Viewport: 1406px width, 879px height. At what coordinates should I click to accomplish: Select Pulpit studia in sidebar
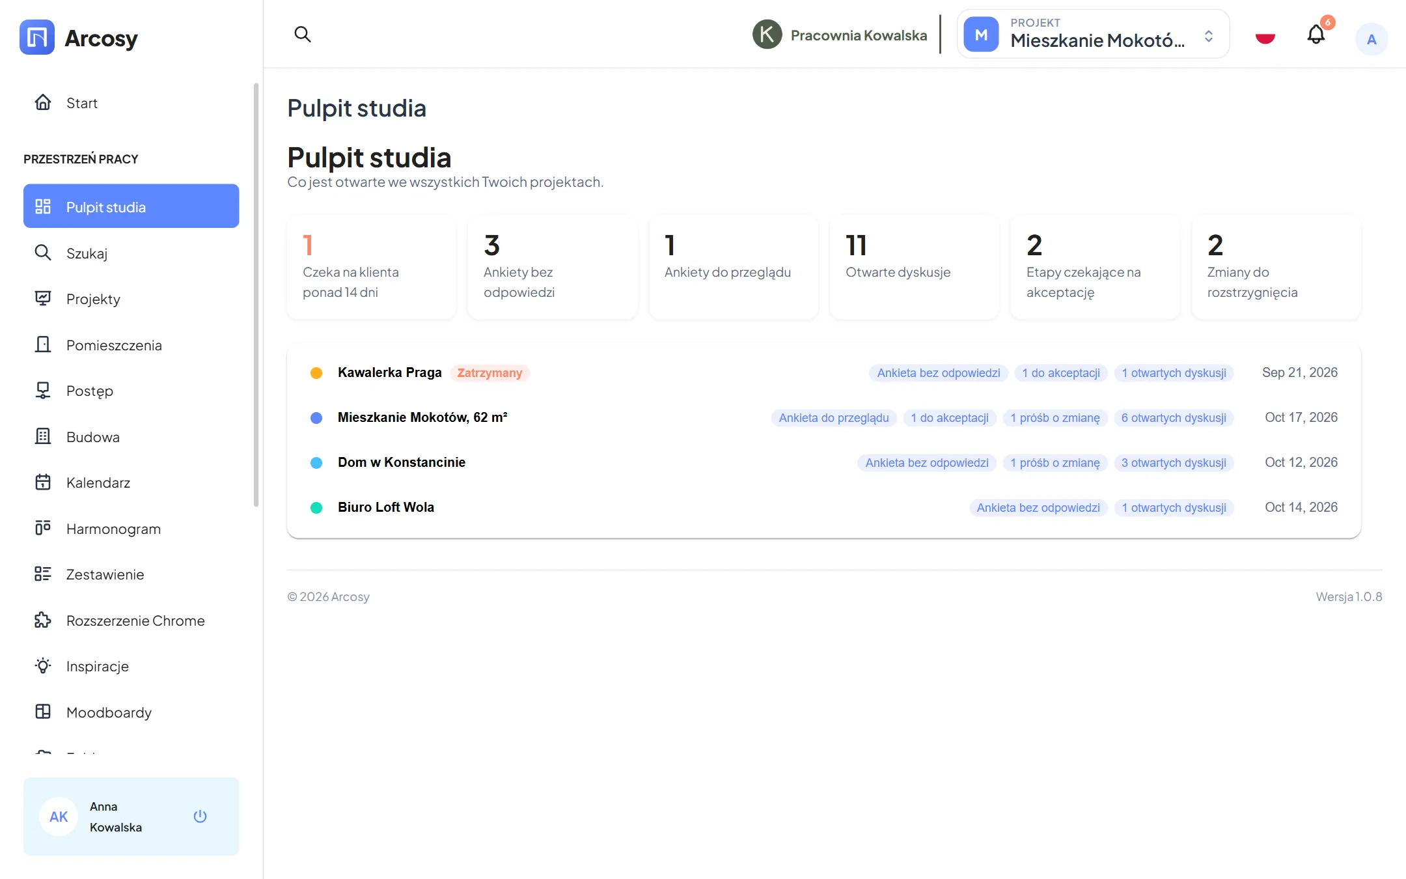point(131,206)
